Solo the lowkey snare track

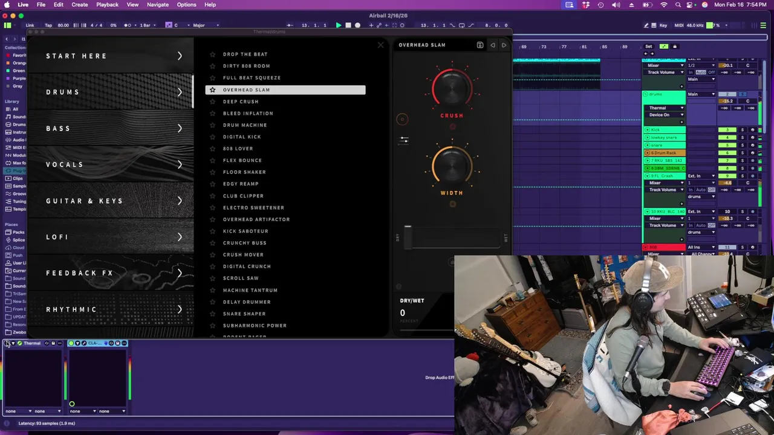pyautogui.click(x=742, y=138)
